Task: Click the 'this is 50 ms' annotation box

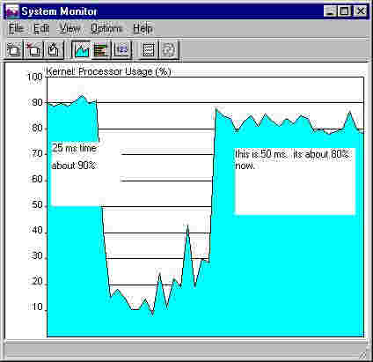Action: pyautogui.click(x=295, y=181)
